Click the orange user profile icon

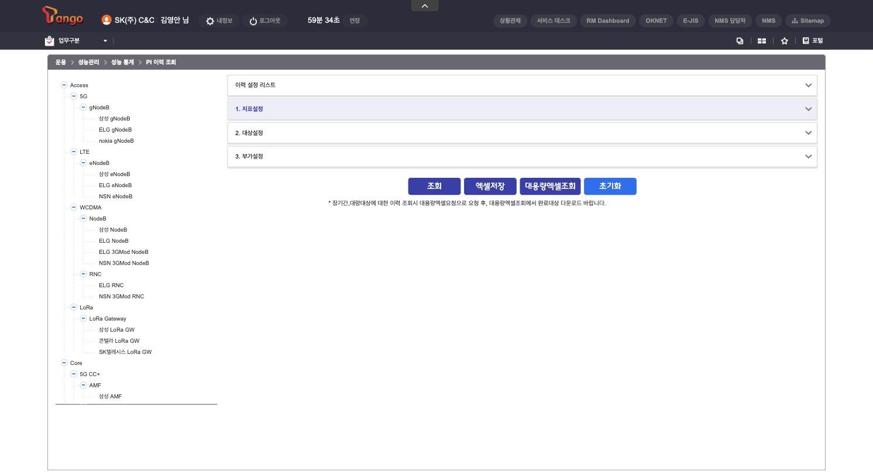106,20
